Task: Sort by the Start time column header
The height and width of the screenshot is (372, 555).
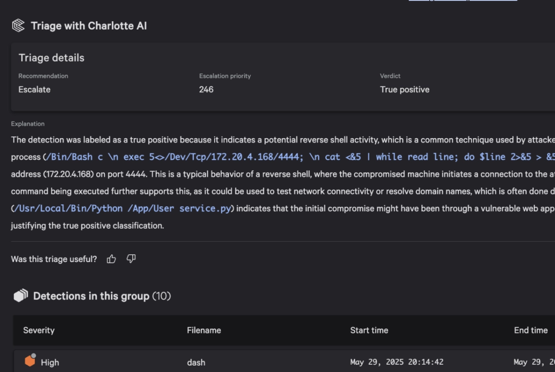Action: [369, 330]
